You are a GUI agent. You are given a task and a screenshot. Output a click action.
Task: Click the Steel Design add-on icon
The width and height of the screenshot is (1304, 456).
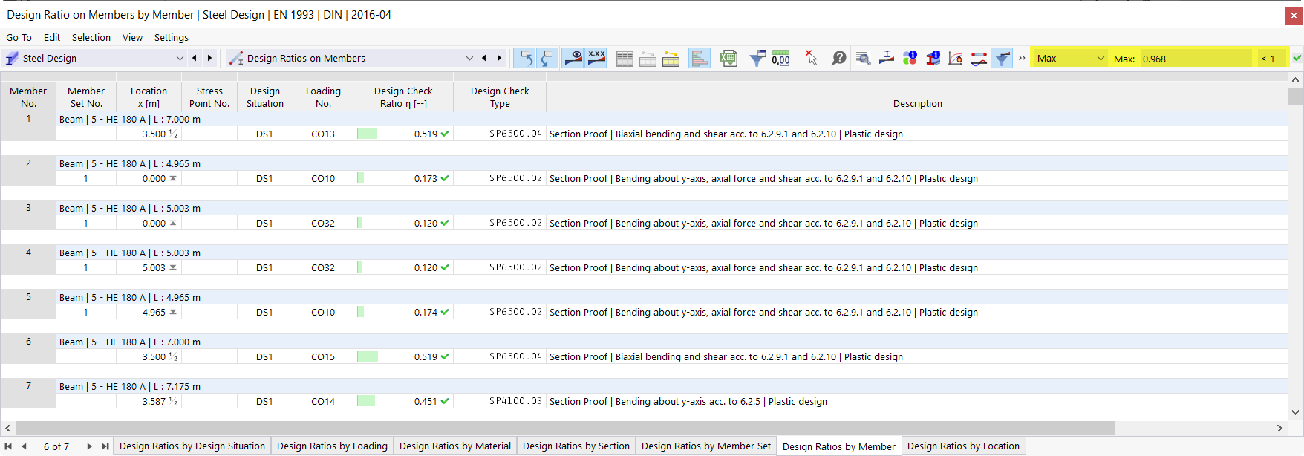(x=12, y=58)
